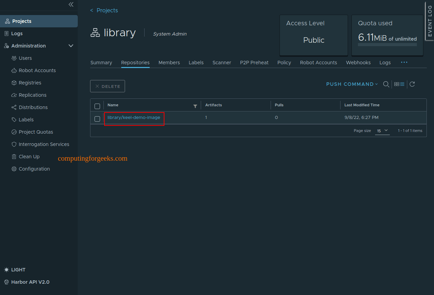The image size is (434, 295).
Task: Select all repositories header checkbox
Action: [97, 106]
